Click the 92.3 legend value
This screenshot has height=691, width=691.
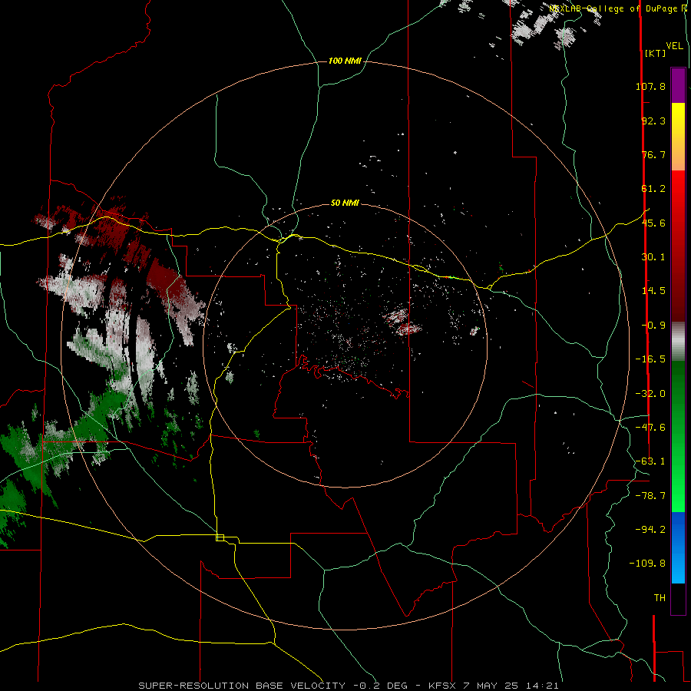point(653,121)
